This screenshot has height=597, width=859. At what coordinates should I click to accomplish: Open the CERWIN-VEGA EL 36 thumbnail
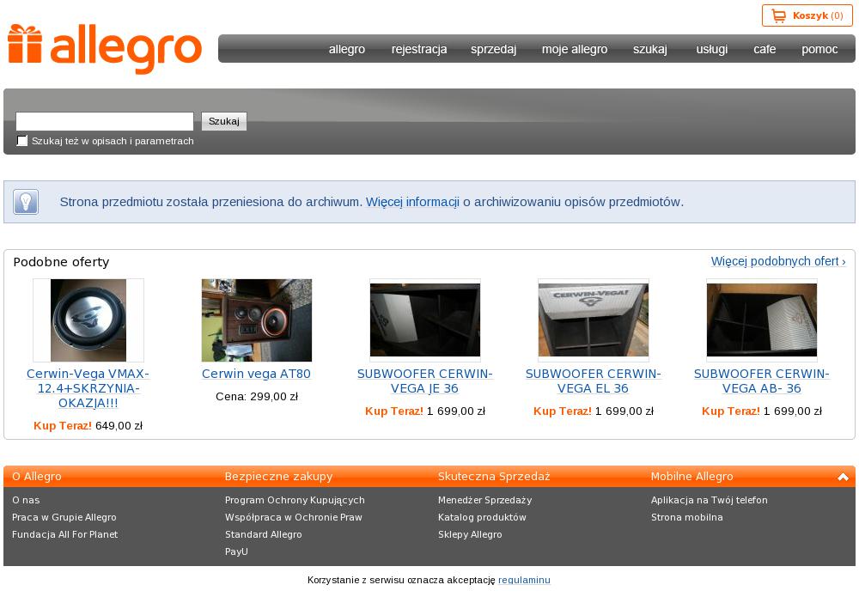(x=594, y=320)
